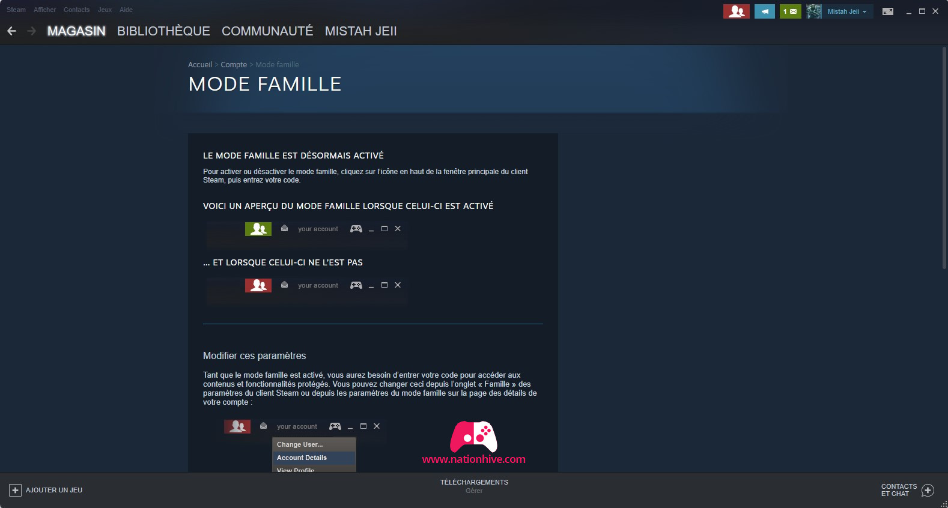Open Téléchargements Gérer at bottom
The image size is (948, 508).
(x=474, y=486)
